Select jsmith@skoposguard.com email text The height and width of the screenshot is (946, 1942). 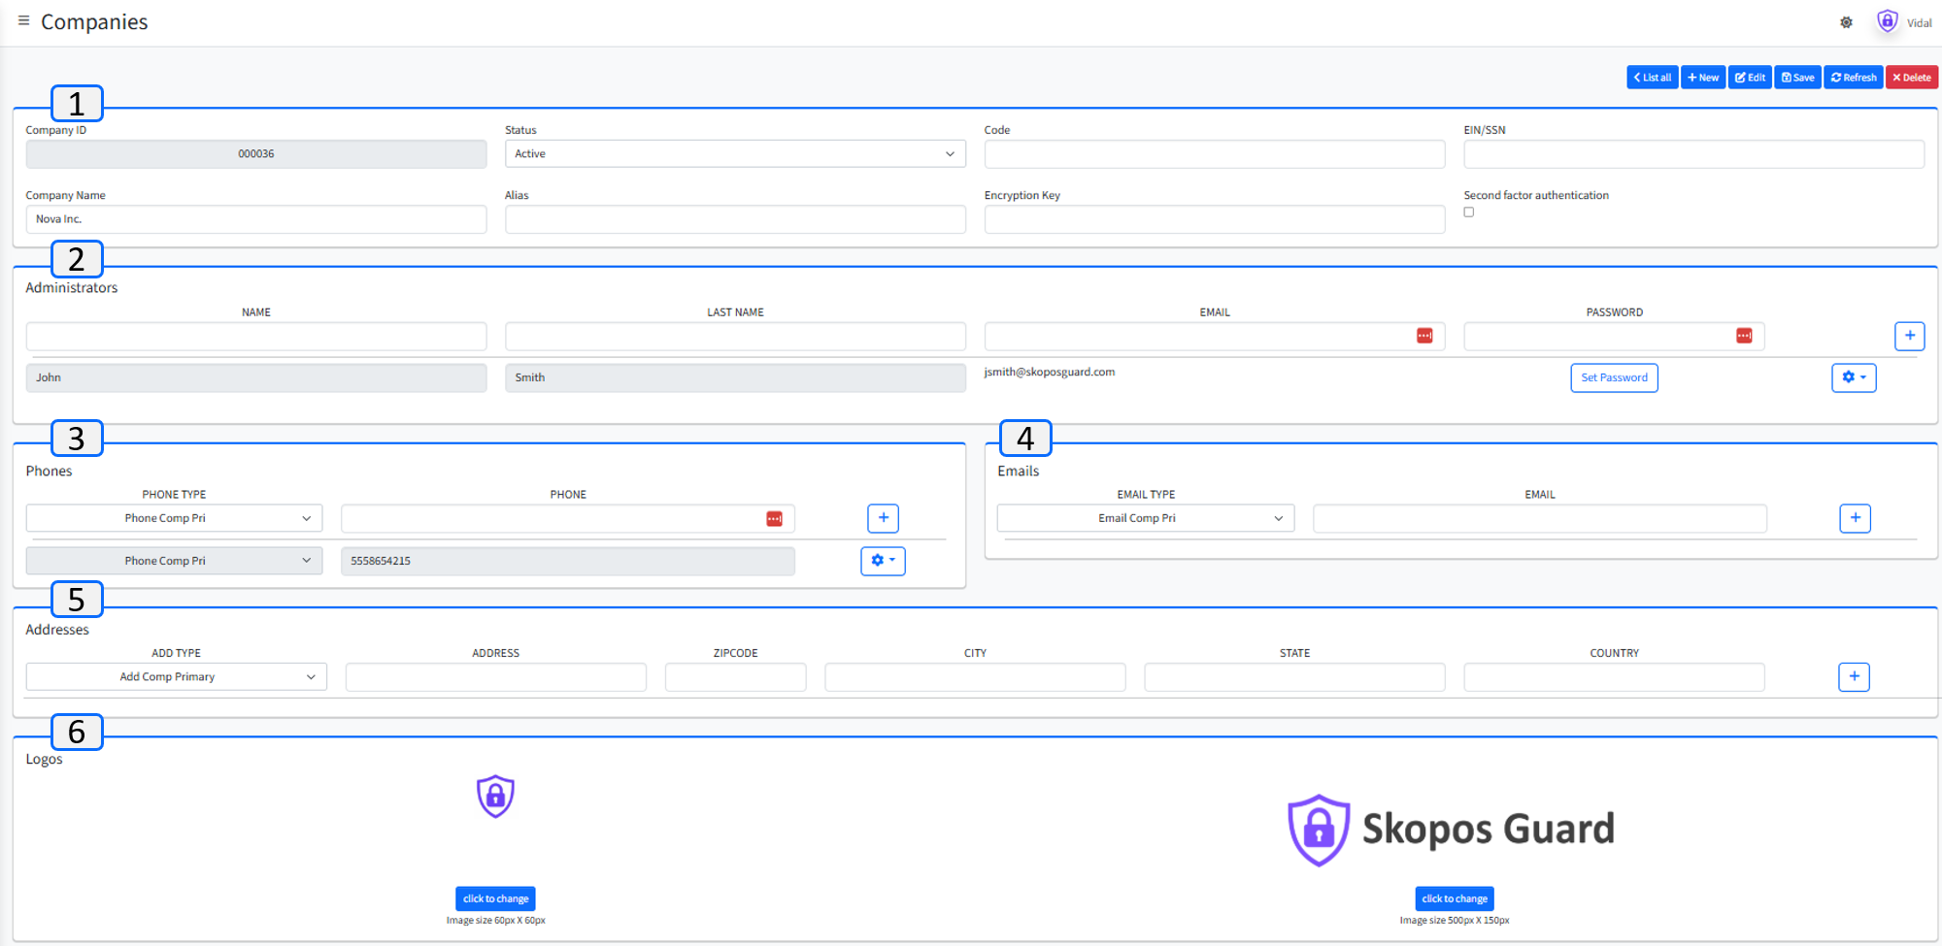(x=1050, y=373)
